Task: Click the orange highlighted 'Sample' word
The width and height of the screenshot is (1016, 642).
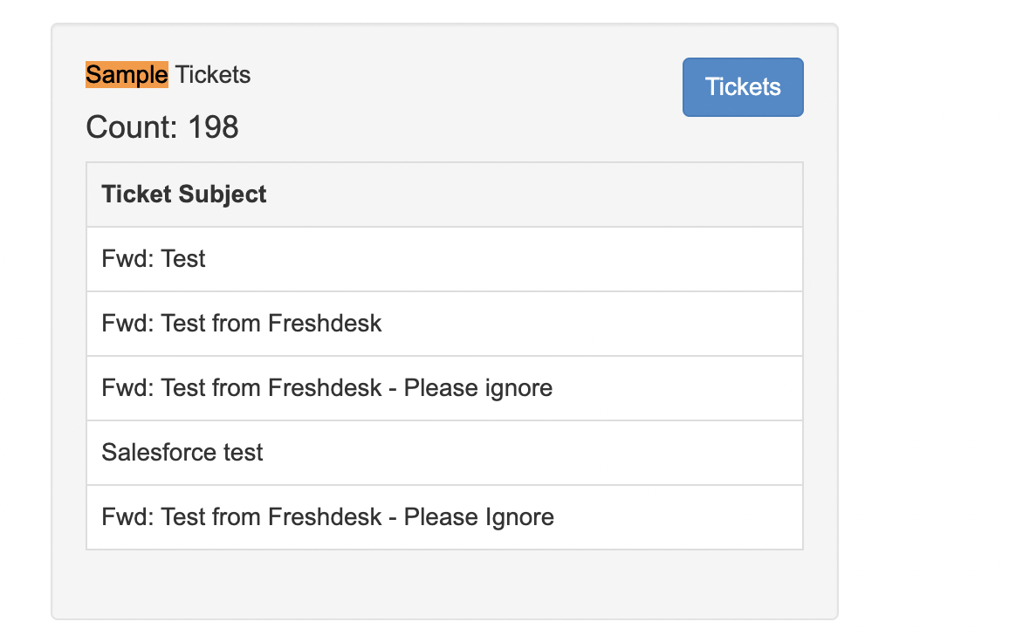Action: pyautogui.click(x=127, y=74)
